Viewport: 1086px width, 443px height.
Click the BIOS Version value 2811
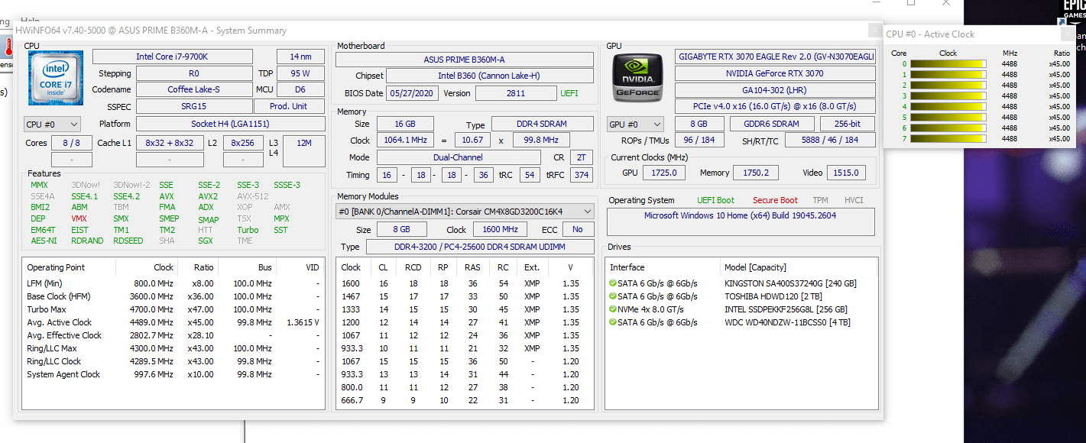516,93
